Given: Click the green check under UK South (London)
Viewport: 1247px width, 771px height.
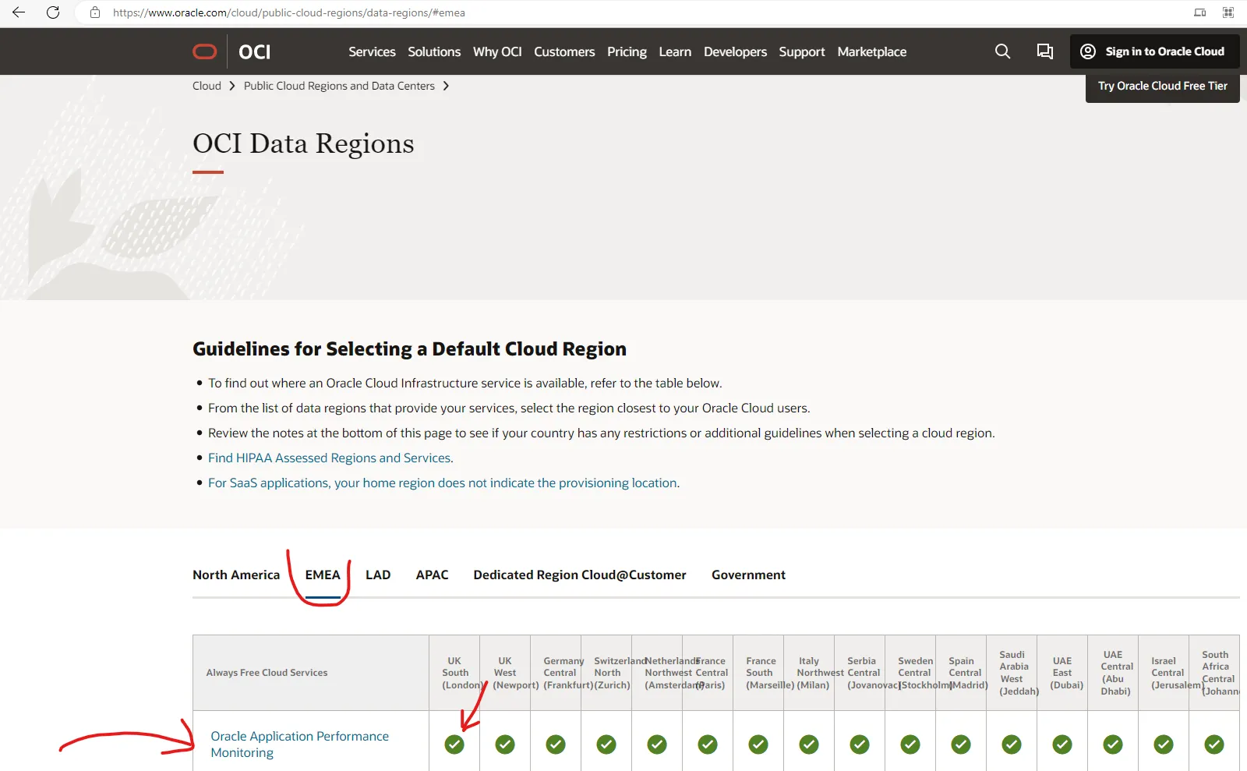Looking at the screenshot, I should tap(454, 744).
